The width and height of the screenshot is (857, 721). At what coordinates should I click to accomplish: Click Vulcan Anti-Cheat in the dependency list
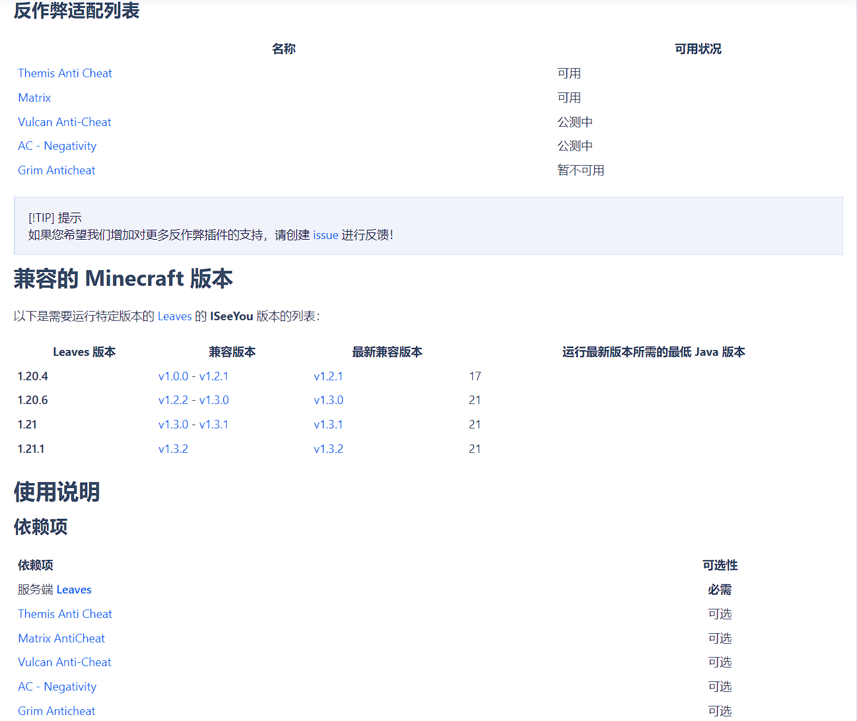64,662
